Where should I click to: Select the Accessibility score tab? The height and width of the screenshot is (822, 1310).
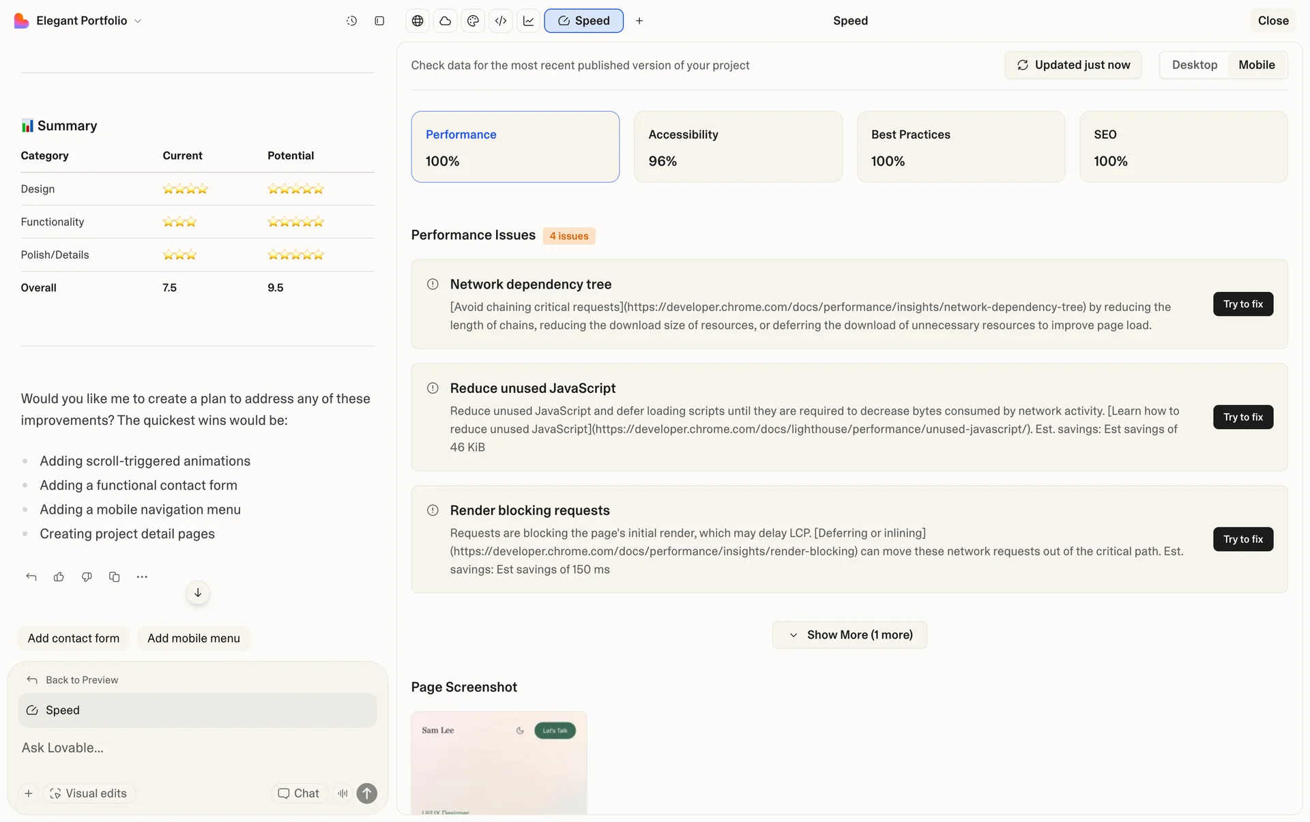[x=738, y=147]
